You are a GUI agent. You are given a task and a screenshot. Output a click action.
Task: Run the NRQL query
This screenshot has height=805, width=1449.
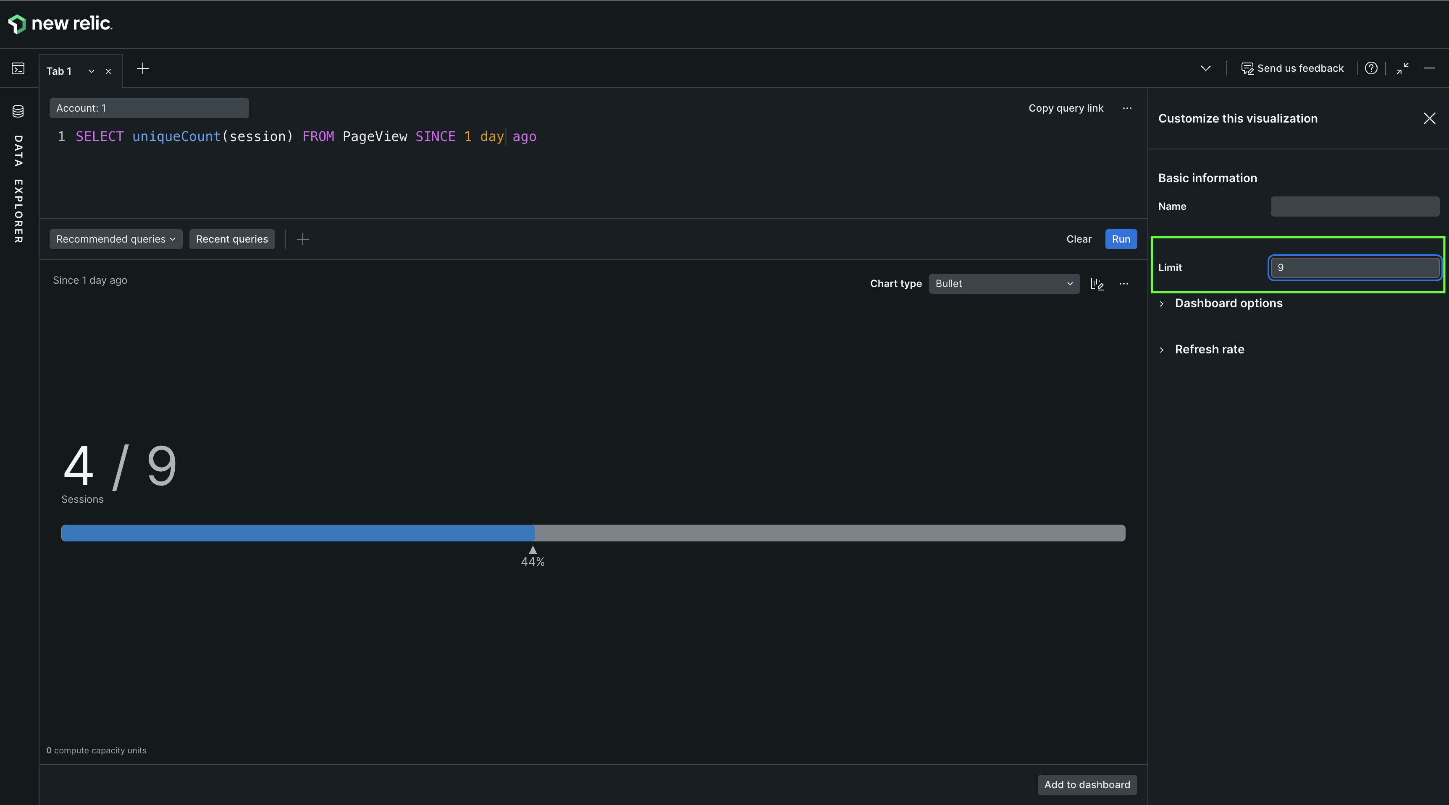(1121, 240)
